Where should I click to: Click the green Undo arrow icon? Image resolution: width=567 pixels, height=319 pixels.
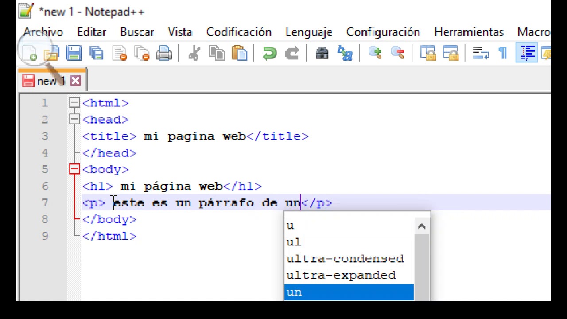(269, 53)
